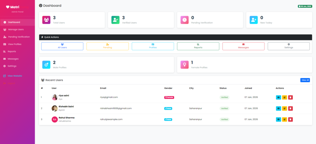This screenshot has width=316, height=144.
Task: View riya saini's profile eye icon
Action: point(278,98)
